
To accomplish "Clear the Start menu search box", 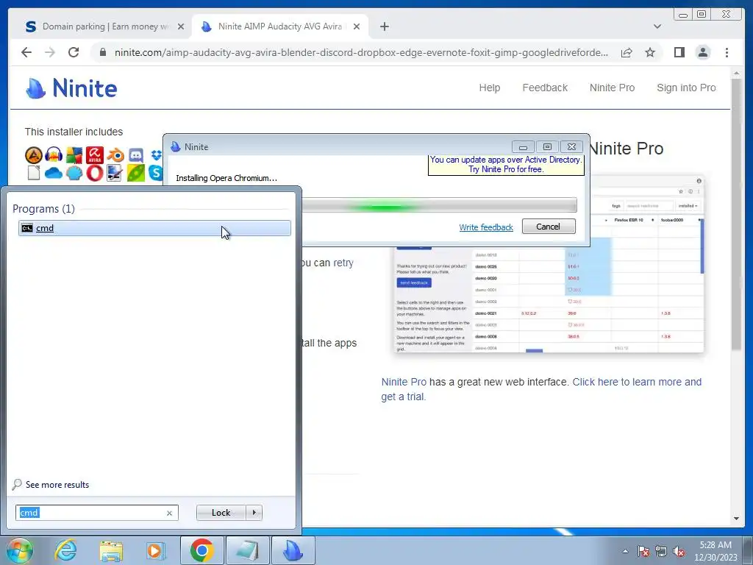I will click(x=169, y=513).
